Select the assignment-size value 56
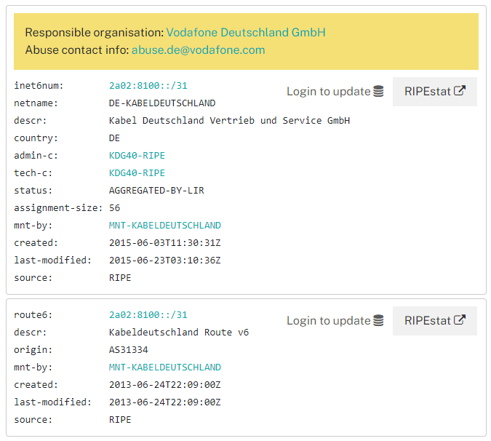Image resolution: width=491 pixels, height=441 pixels. (x=114, y=208)
